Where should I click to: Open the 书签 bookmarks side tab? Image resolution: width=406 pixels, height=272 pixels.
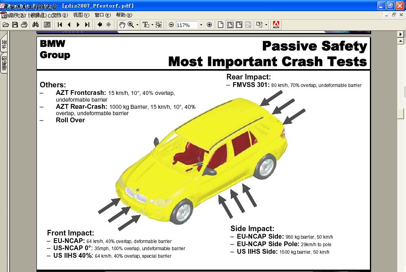click(4, 44)
